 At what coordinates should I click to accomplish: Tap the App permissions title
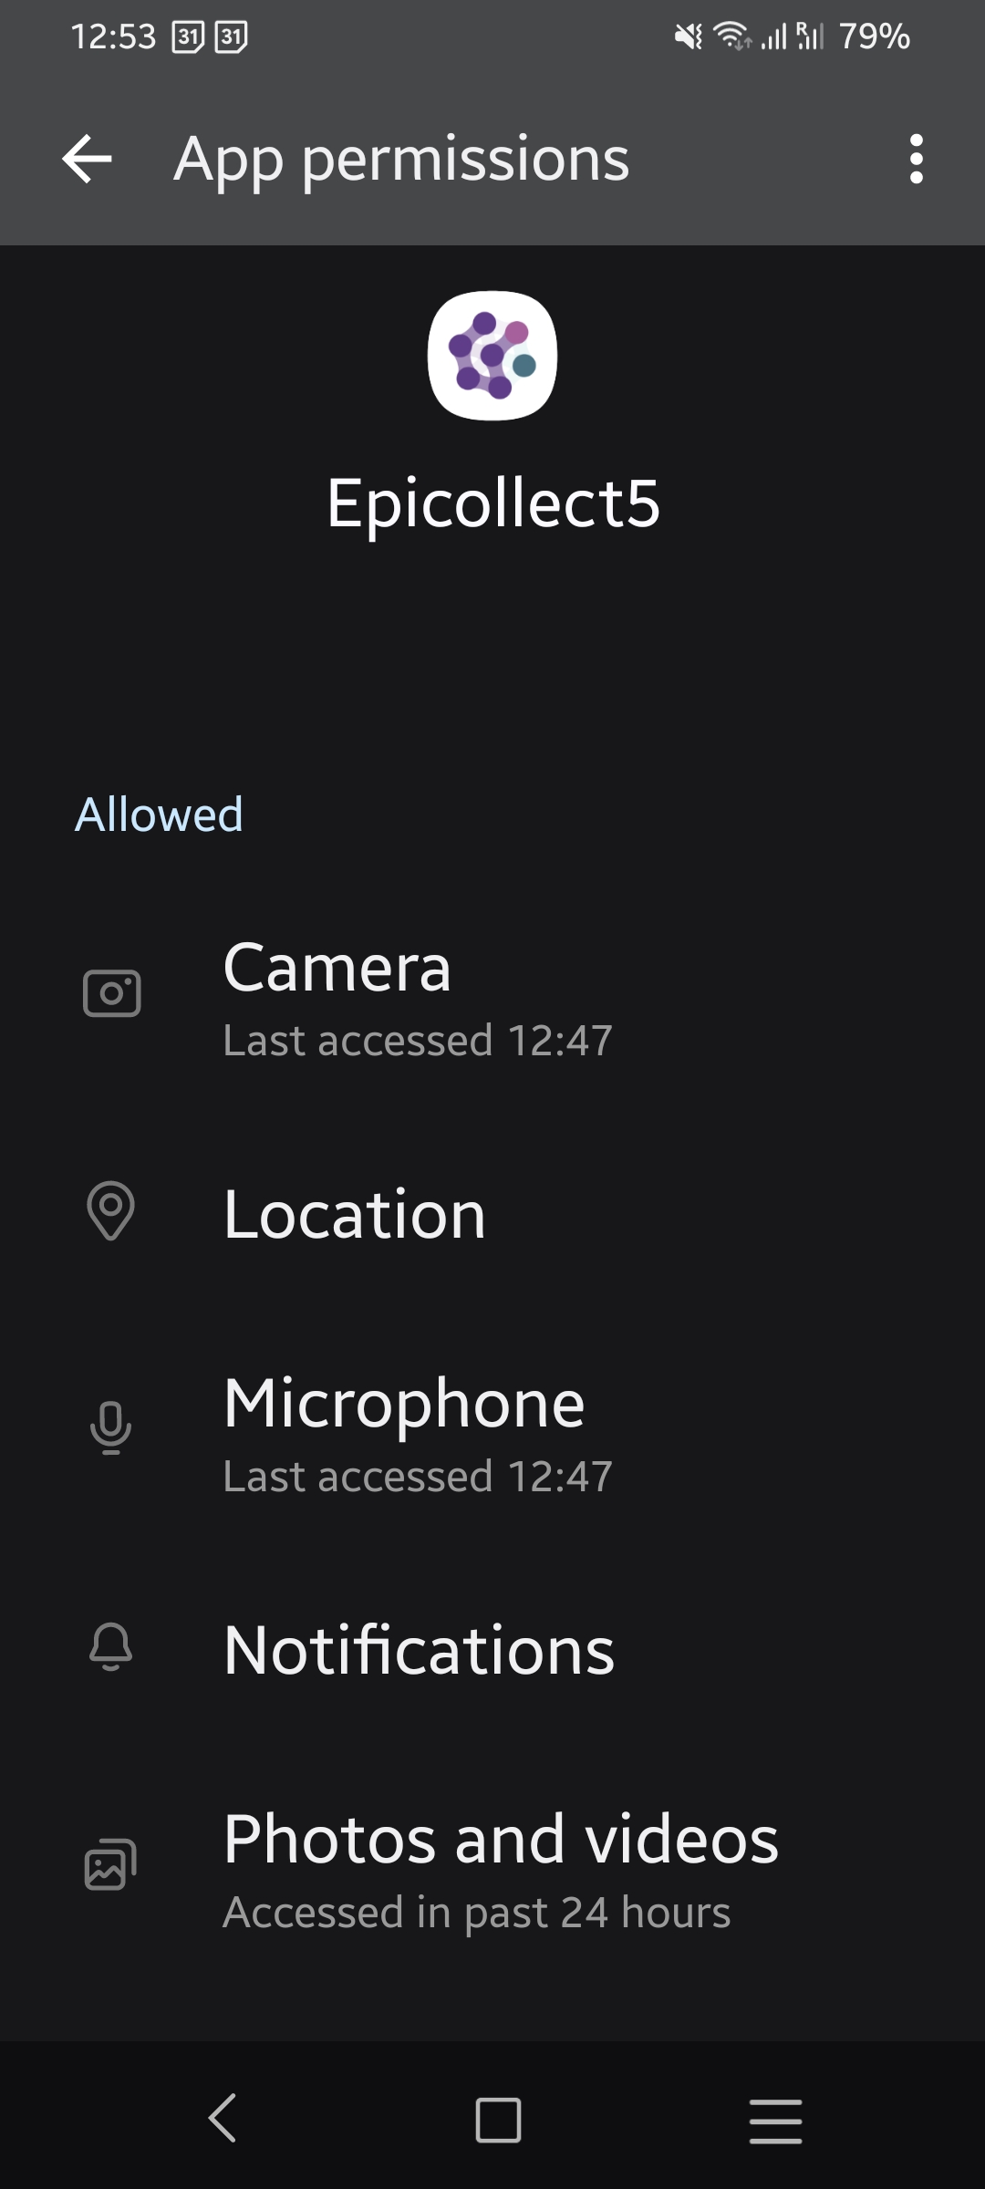(x=401, y=159)
